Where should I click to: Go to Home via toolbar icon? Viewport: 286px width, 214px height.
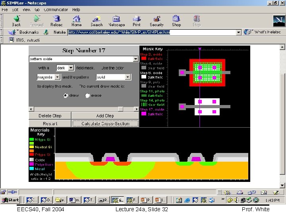pos(76,19)
